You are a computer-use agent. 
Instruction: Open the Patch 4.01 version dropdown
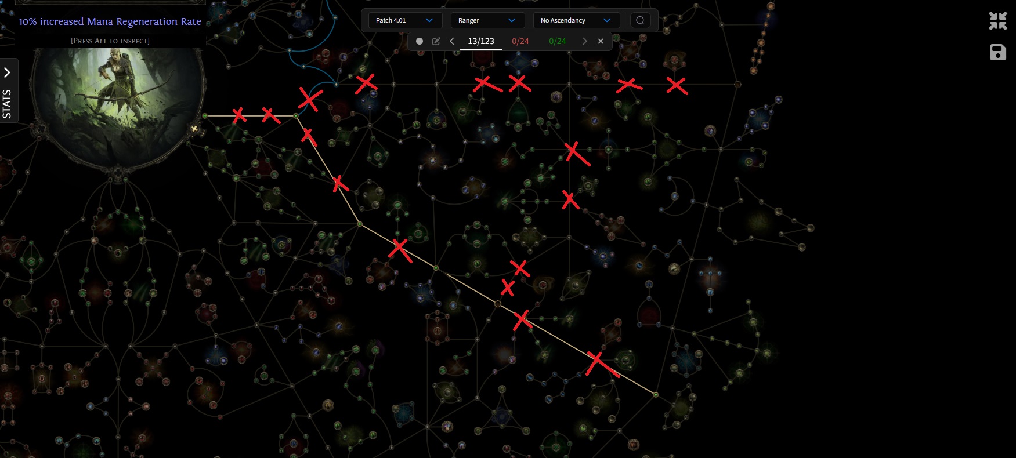(405, 20)
